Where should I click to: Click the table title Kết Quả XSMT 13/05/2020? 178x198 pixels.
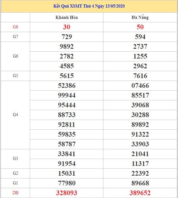click(89, 6)
